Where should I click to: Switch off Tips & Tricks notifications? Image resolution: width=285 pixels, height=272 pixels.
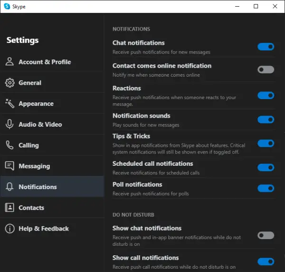pyautogui.click(x=266, y=143)
